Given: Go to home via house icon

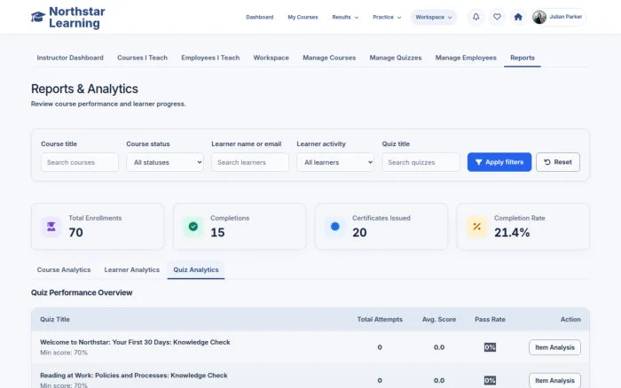Looking at the screenshot, I should coord(518,17).
